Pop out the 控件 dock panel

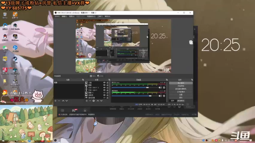click(192, 80)
